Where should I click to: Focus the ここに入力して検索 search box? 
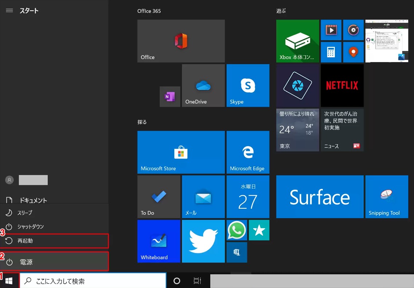tap(93, 281)
